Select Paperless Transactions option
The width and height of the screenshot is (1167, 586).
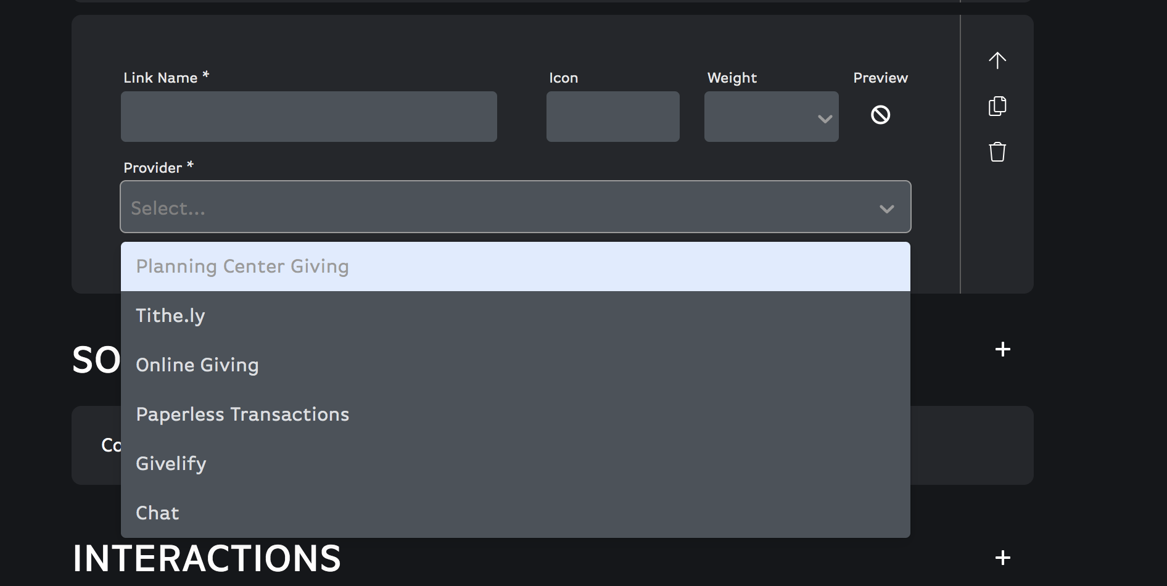(x=516, y=415)
